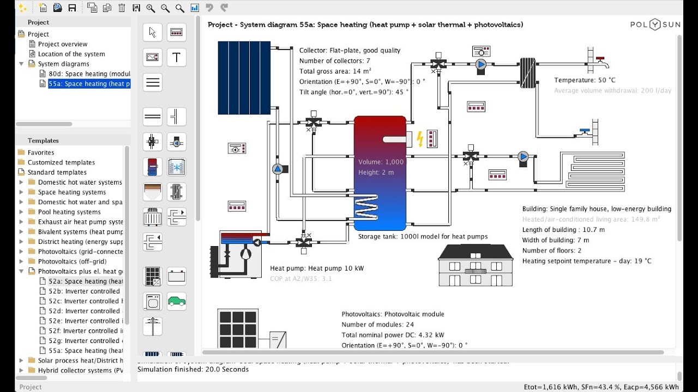Image resolution: width=698 pixels, height=392 pixels.
Task: Click 'Simulation finished: 20.0 Seconds' message
Action: [193, 369]
